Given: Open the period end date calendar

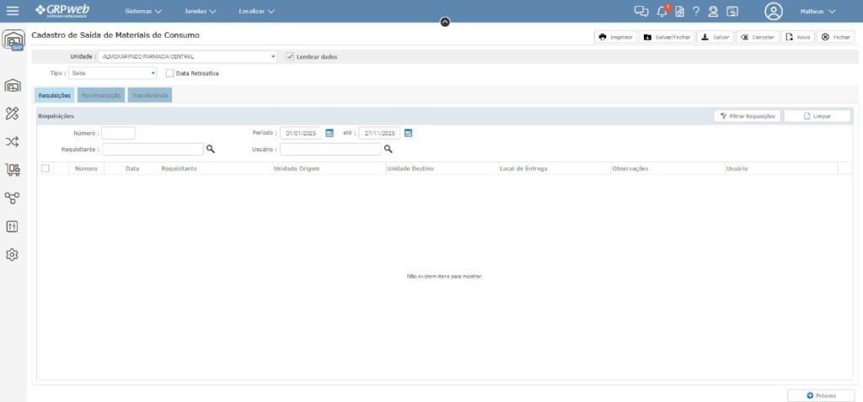Looking at the screenshot, I should (408, 133).
